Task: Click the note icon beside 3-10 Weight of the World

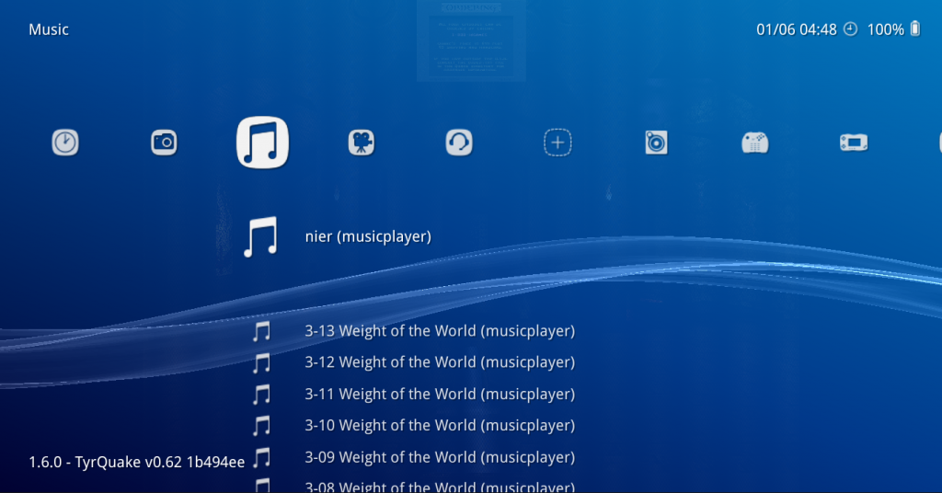Action: coord(261,426)
